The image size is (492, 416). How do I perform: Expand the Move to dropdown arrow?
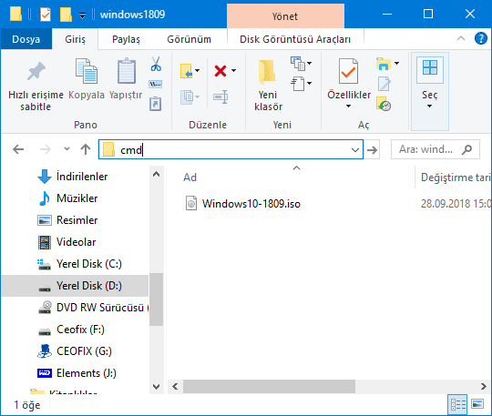coord(198,70)
